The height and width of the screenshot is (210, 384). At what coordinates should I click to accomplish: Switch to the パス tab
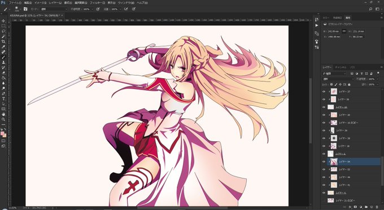click(x=352, y=67)
